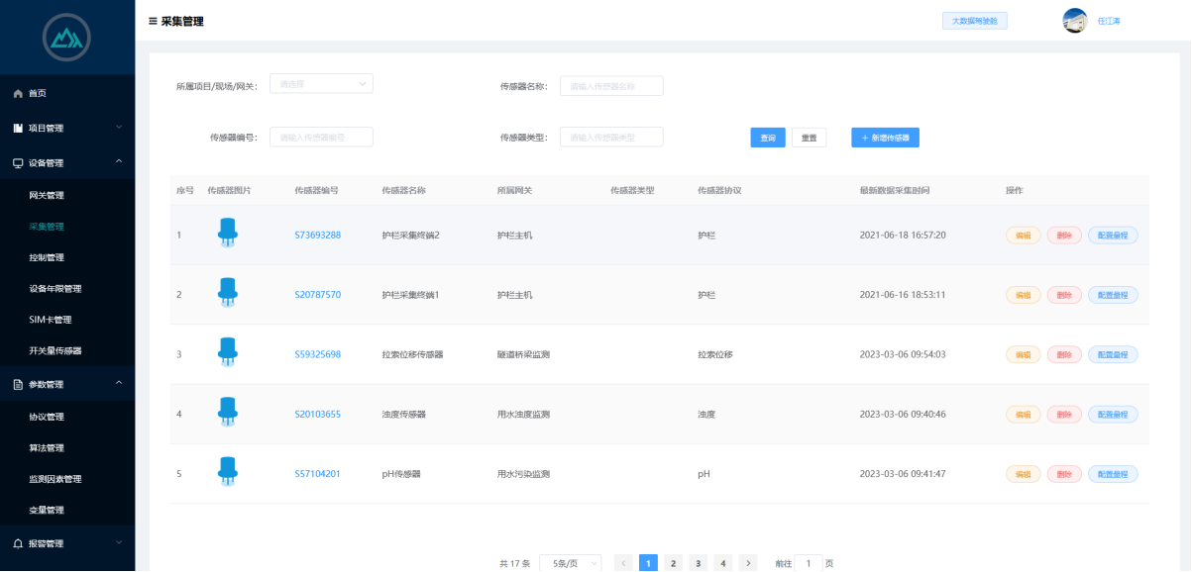Open 所属项目/现场/网关 dropdown
1192x572 pixels.
tap(321, 85)
